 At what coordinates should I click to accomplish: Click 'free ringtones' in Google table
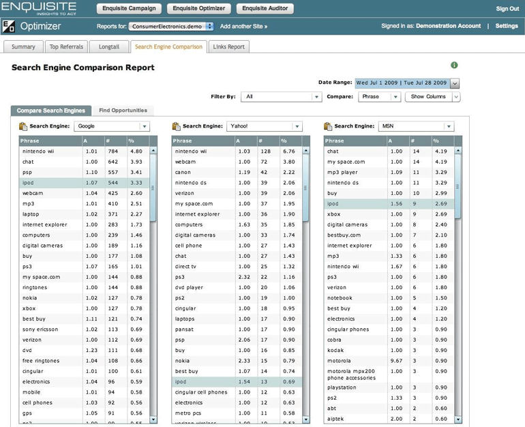(41, 361)
